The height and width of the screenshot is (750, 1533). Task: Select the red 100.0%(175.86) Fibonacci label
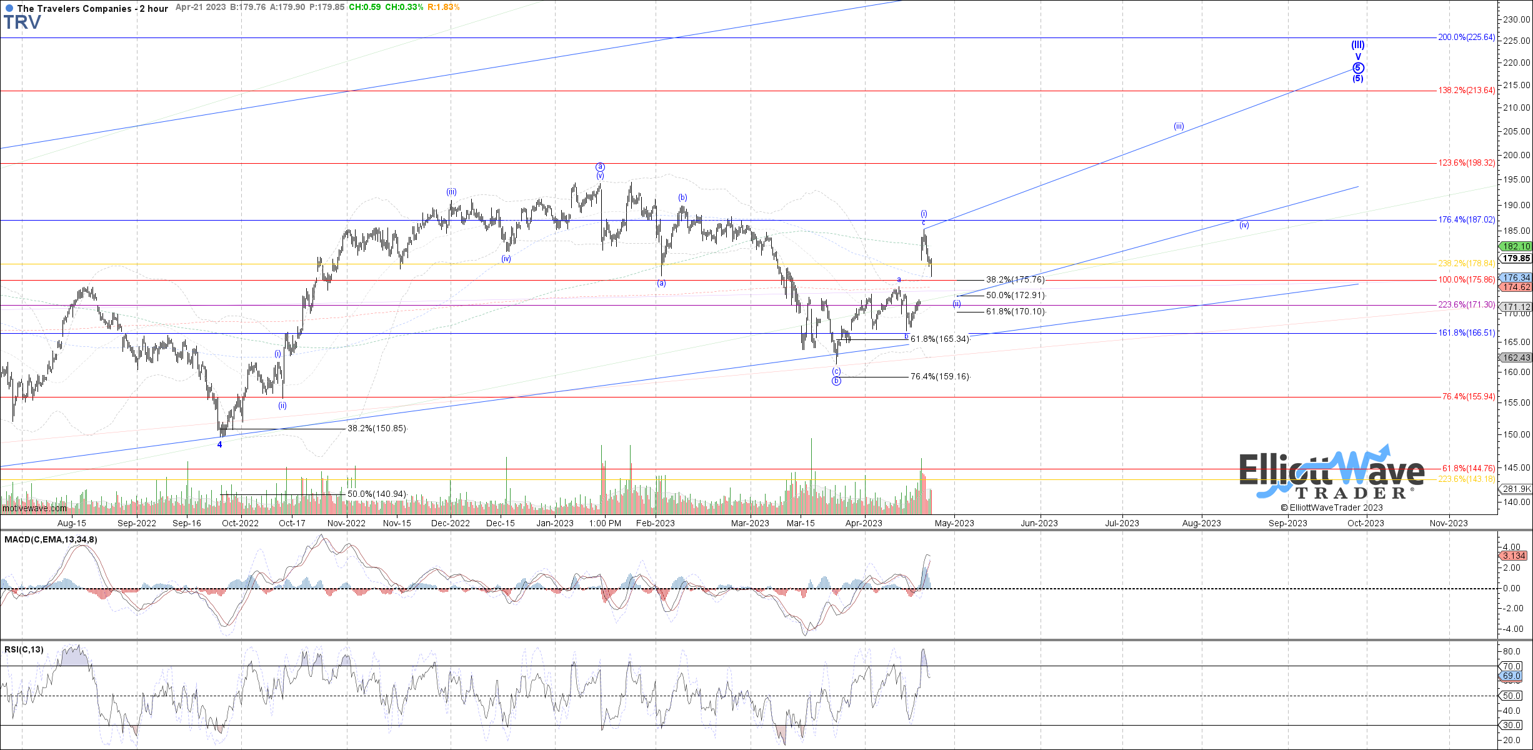tap(1466, 280)
